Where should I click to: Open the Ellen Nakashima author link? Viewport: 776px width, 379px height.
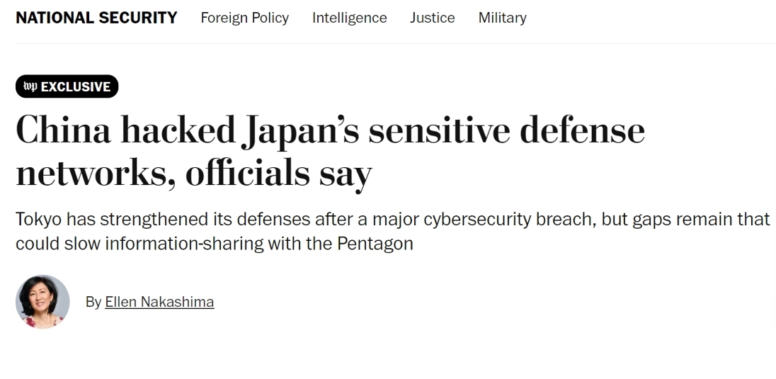pos(159,302)
